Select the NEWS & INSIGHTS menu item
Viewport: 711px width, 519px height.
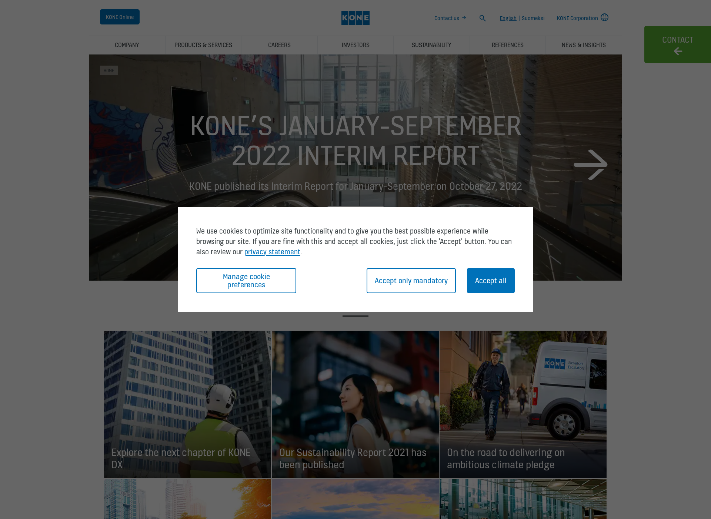pyautogui.click(x=584, y=44)
